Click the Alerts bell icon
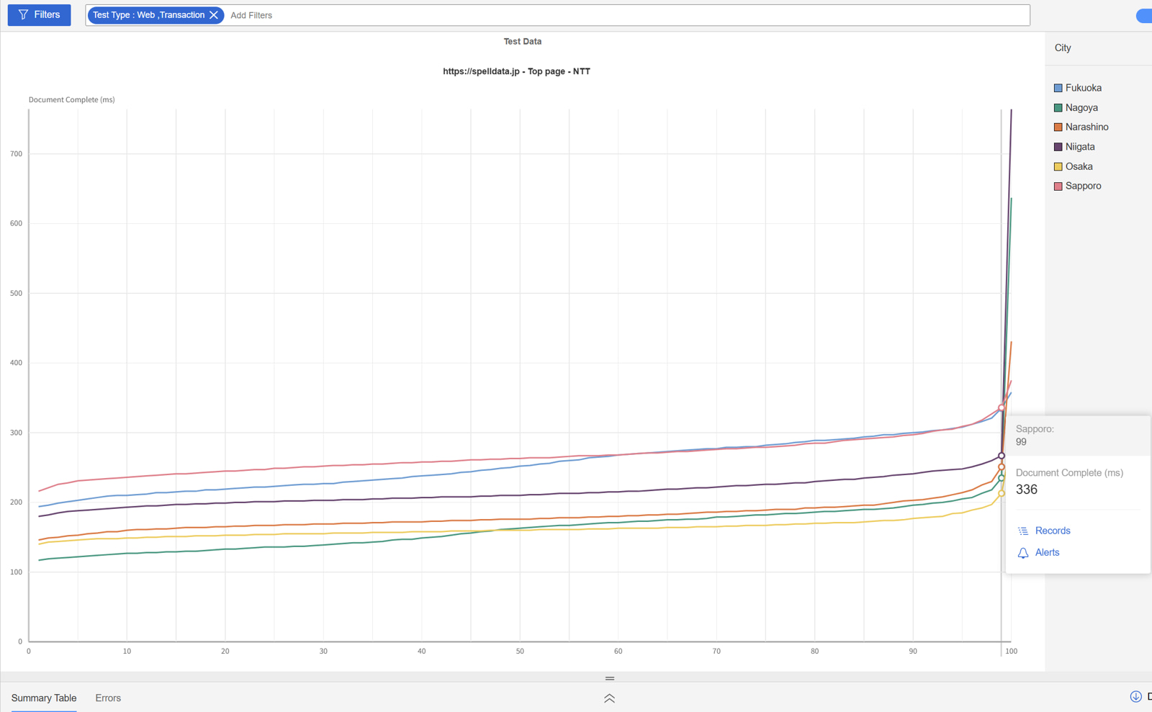The height and width of the screenshot is (712, 1152). click(1023, 553)
